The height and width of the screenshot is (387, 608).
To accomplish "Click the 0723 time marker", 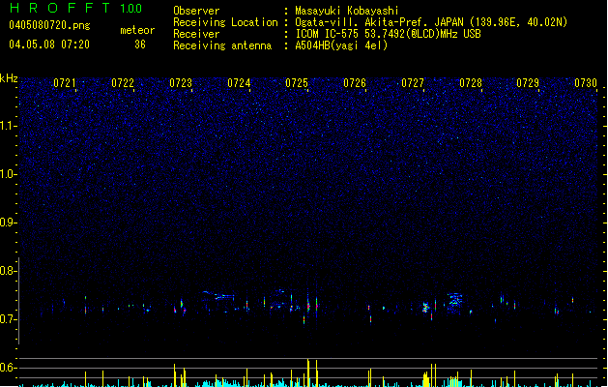I will coord(181,83).
